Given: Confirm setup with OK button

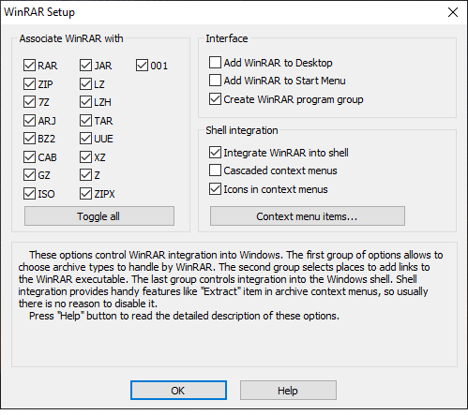Looking at the screenshot, I should [x=178, y=390].
